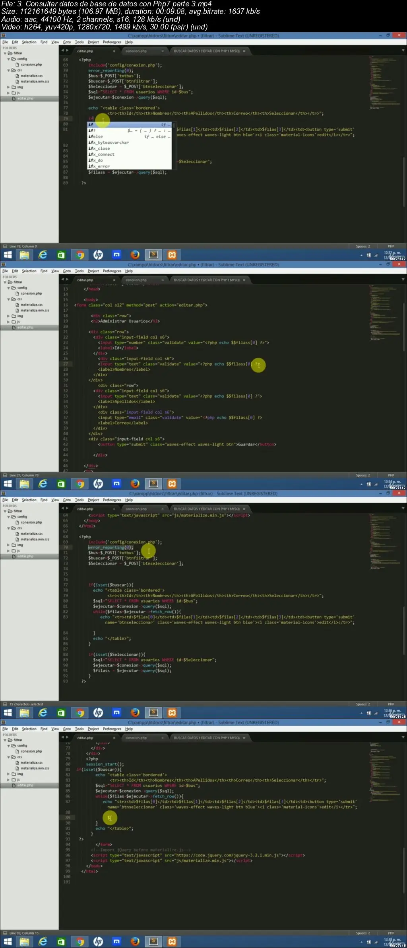
Task: Open the Spaces: 2 indentation menu in the 00:07:18 frame
Action: (363, 933)
